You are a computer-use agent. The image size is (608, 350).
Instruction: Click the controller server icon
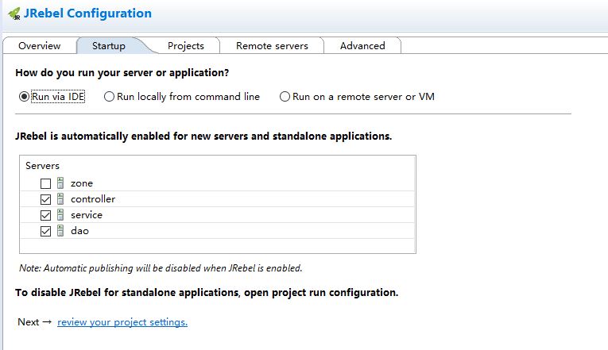(x=60, y=198)
